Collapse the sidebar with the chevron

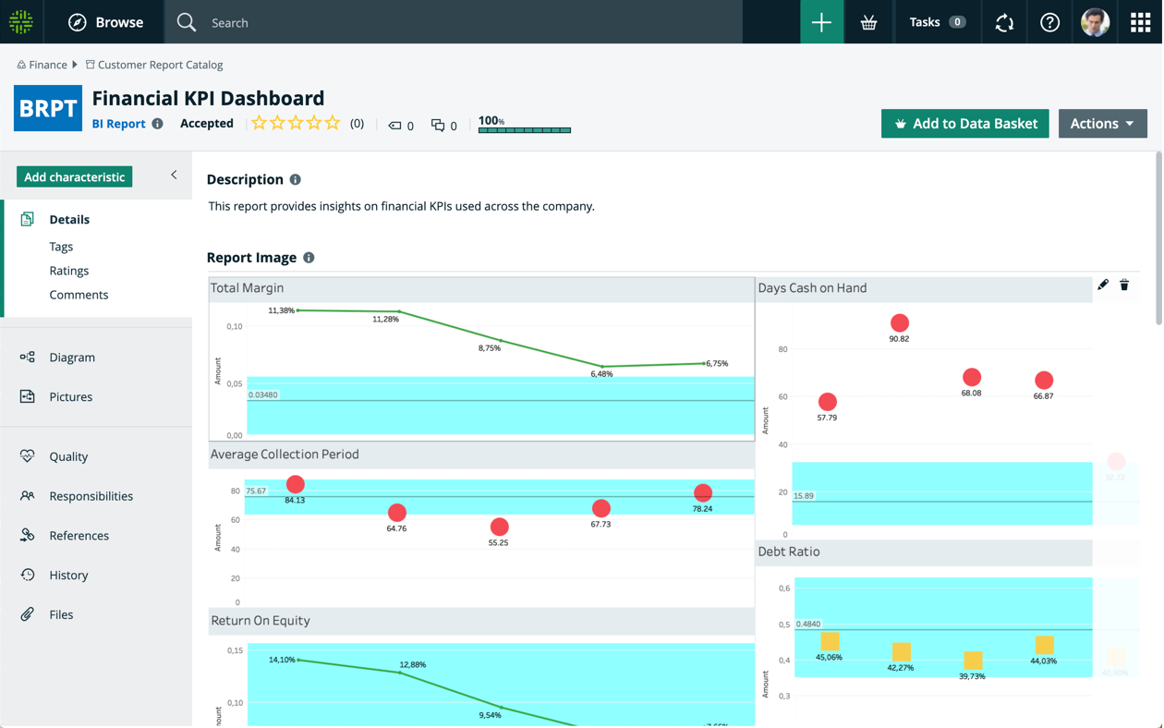(x=174, y=175)
